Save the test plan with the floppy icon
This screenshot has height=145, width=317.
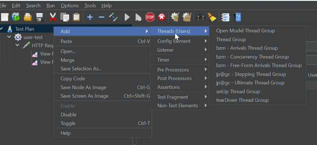click(39, 17)
